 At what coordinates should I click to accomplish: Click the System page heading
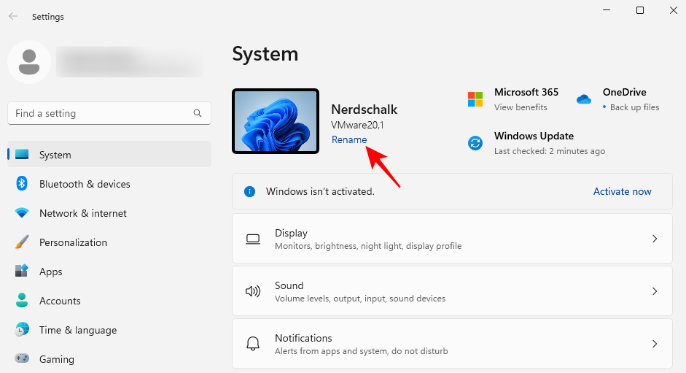(265, 54)
